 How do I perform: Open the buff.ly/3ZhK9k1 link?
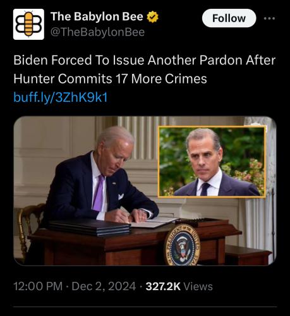click(61, 97)
